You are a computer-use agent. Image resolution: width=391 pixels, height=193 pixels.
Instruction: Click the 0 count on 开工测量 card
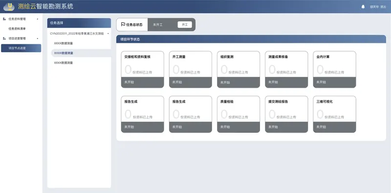pyautogui.click(x=176, y=70)
